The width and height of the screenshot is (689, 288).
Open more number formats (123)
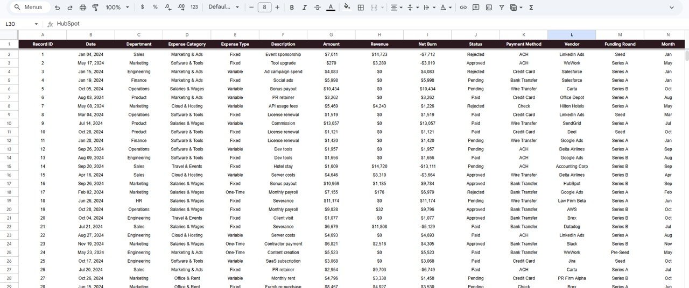pos(194,8)
